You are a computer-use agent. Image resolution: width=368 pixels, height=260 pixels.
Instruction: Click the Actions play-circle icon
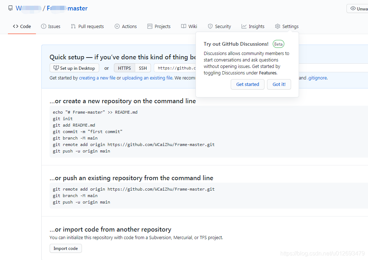tap(117, 26)
